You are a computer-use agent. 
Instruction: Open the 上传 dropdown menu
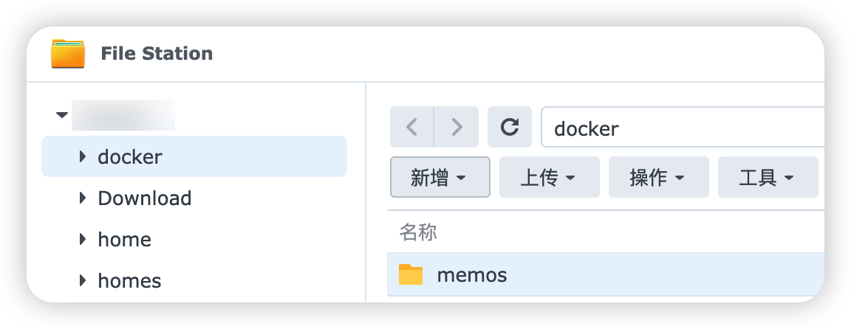[549, 177]
